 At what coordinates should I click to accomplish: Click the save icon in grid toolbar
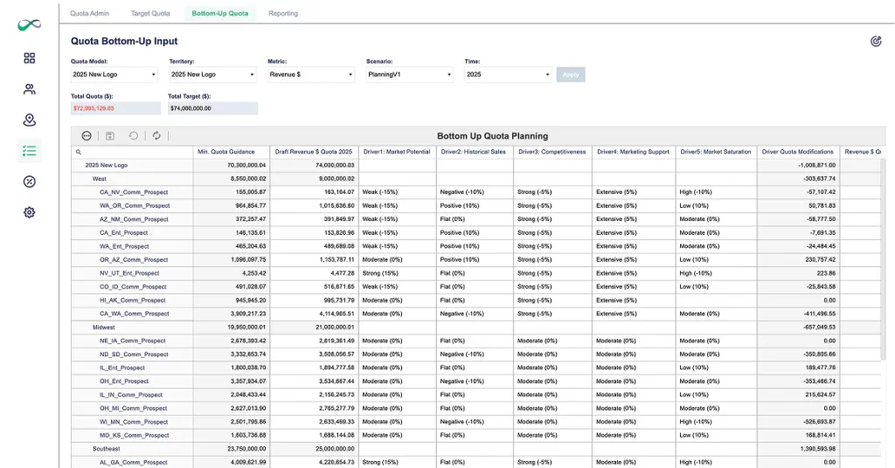[110, 135]
